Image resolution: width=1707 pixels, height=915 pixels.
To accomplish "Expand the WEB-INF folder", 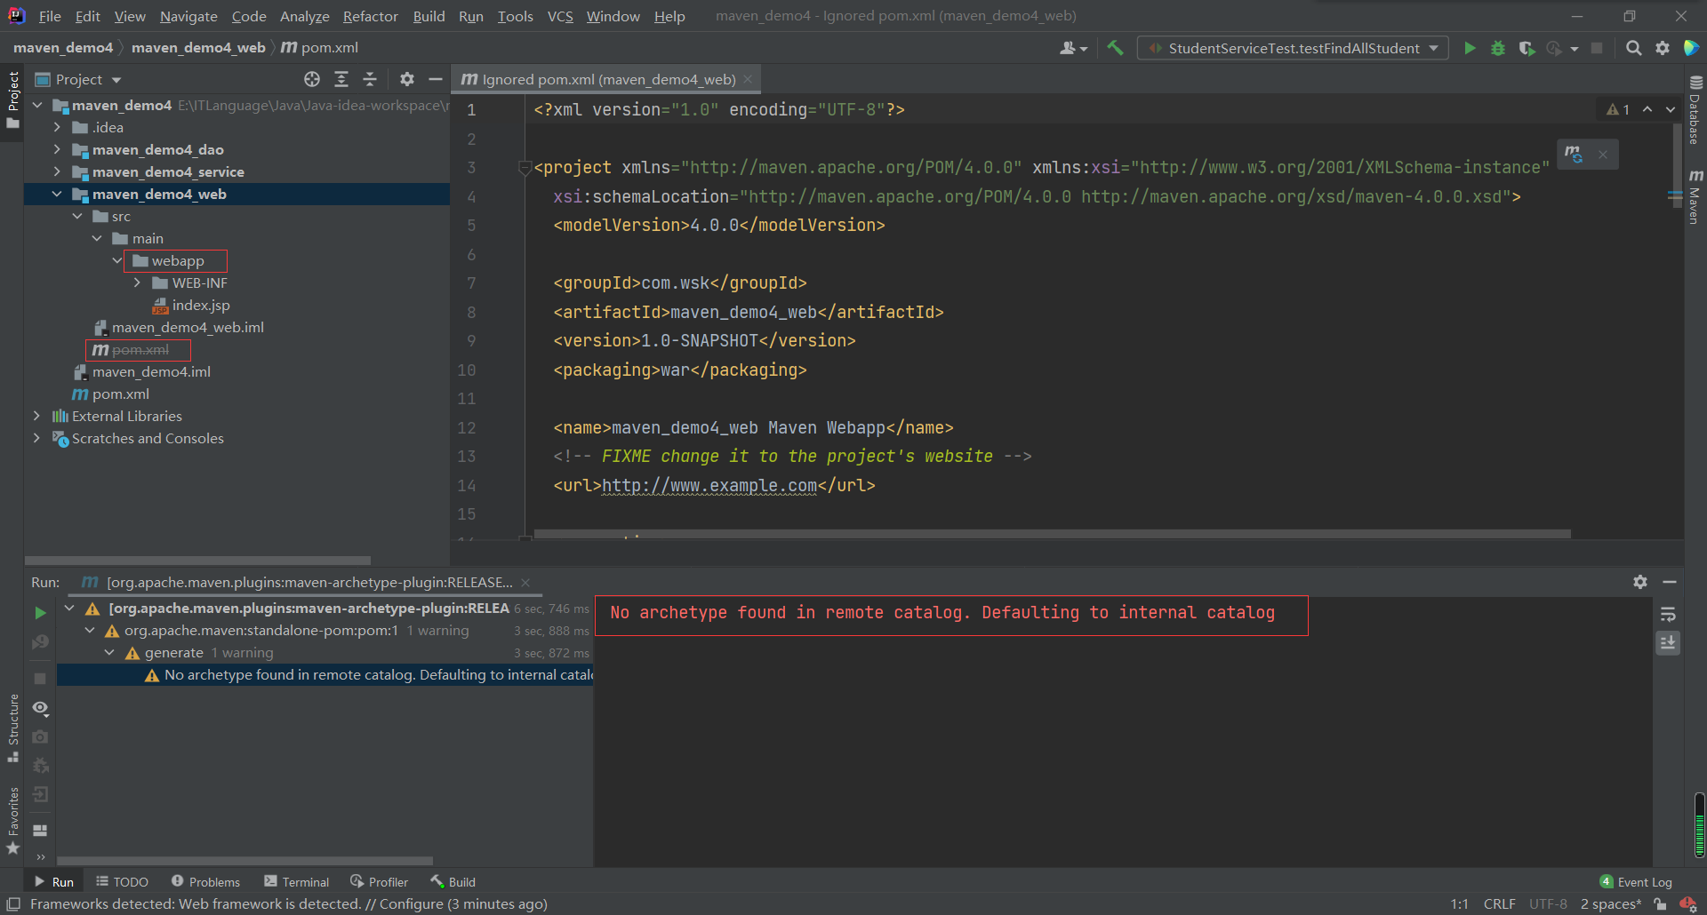I will (137, 282).
